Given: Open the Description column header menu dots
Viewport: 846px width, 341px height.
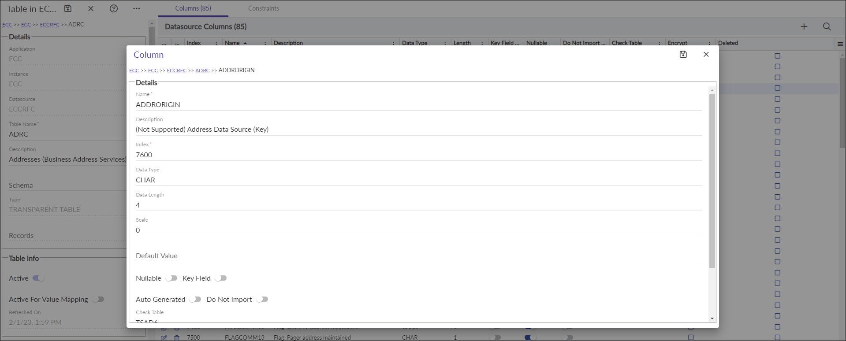Looking at the screenshot, I should click(x=394, y=44).
